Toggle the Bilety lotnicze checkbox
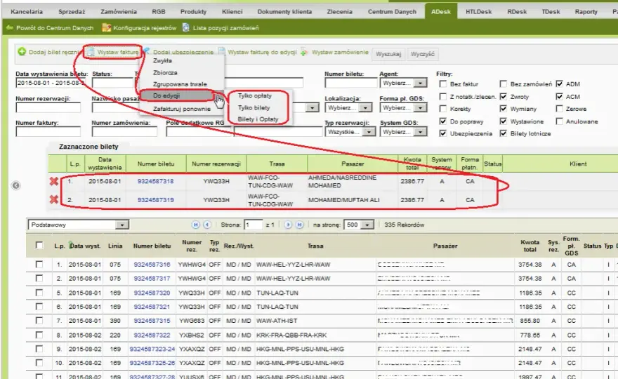This screenshot has height=379, width=618. 504,133
